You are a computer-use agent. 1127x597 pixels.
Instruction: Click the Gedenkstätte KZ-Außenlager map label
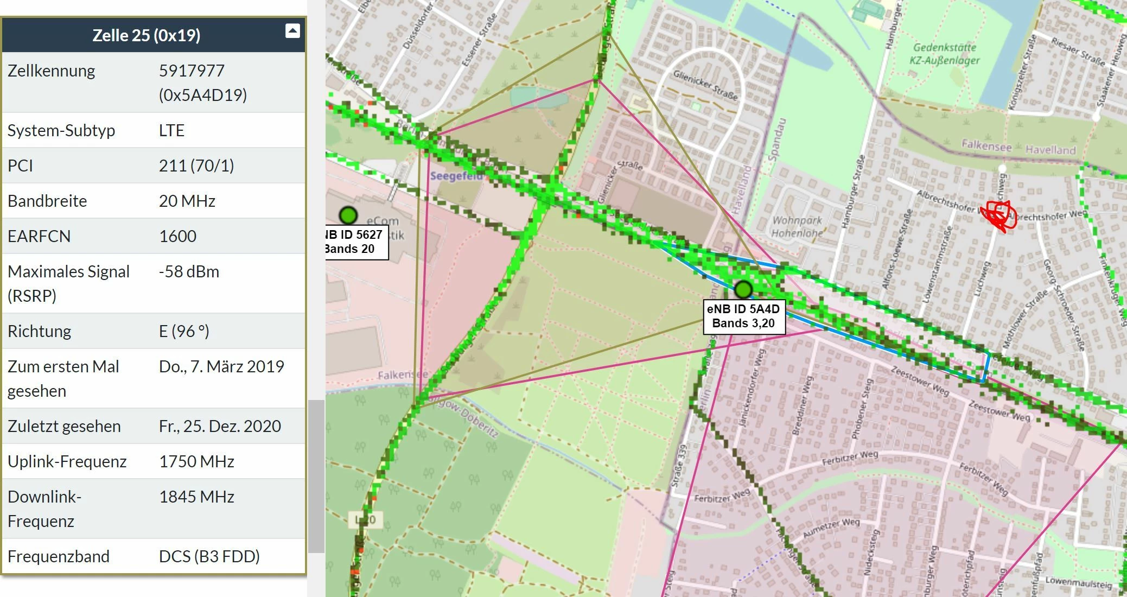pyautogui.click(x=944, y=54)
